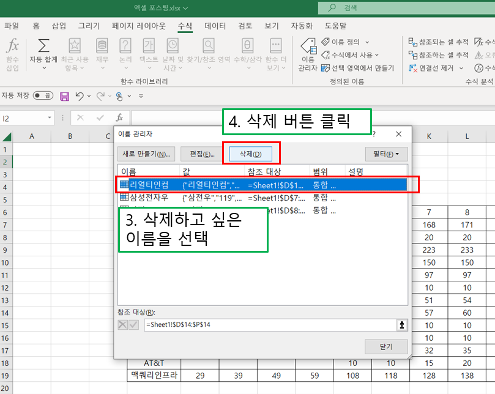Viewport: 495px width, 394px height.
Task: Click cell with value 223 in column K
Action: pos(429,250)
